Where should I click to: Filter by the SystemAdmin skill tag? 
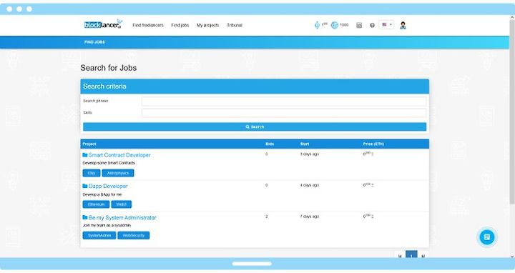pyautogui.click(x=99, y=235)
